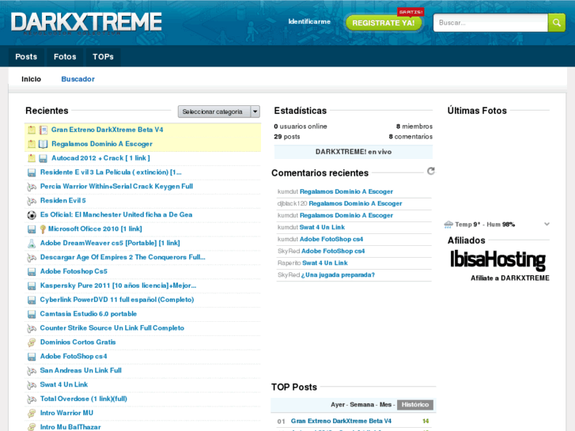This screenshot has width=575, height=431.
Task: Click disk icon beside Camtasia Estudio 6.0
Action: click(32, 315)
